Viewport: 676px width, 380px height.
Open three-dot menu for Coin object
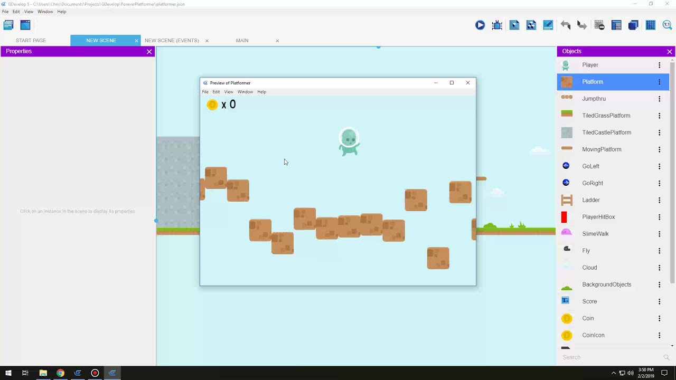[x=659, y=318]
